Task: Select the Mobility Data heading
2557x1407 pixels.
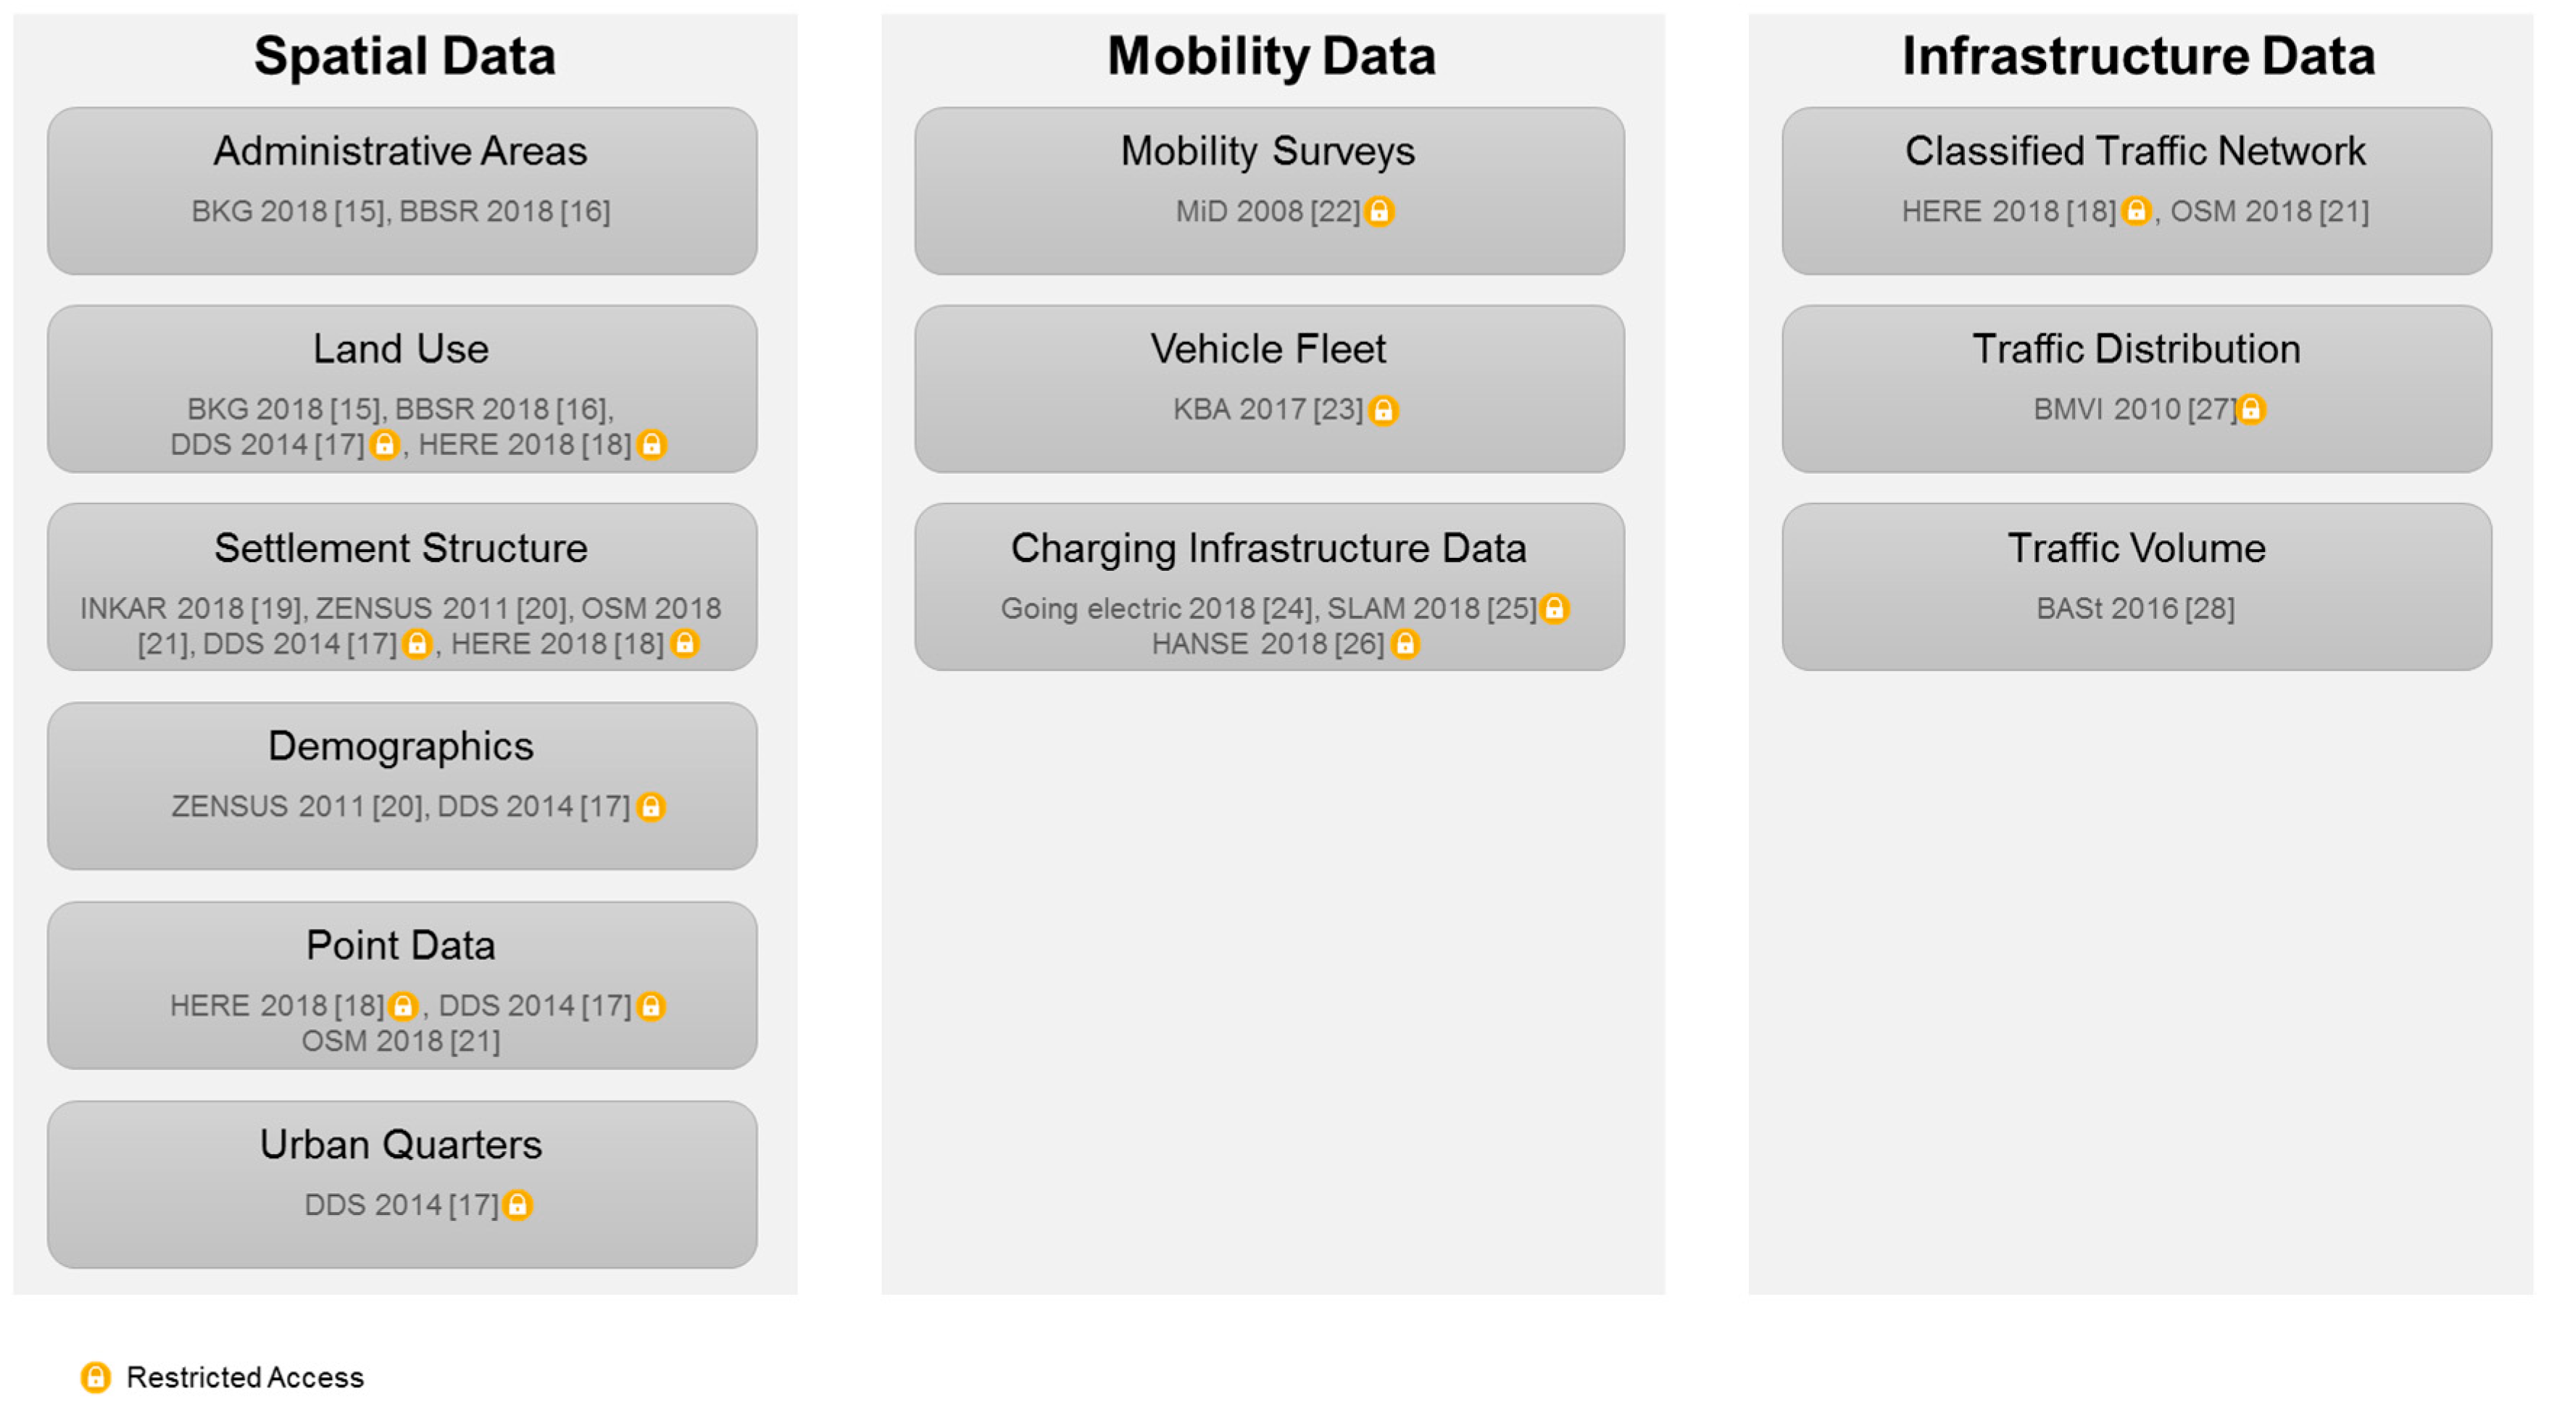Action: [x=1271, y=56]
